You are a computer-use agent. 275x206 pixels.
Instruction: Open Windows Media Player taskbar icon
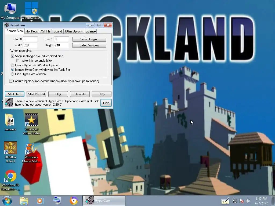(x=40, y=201)
